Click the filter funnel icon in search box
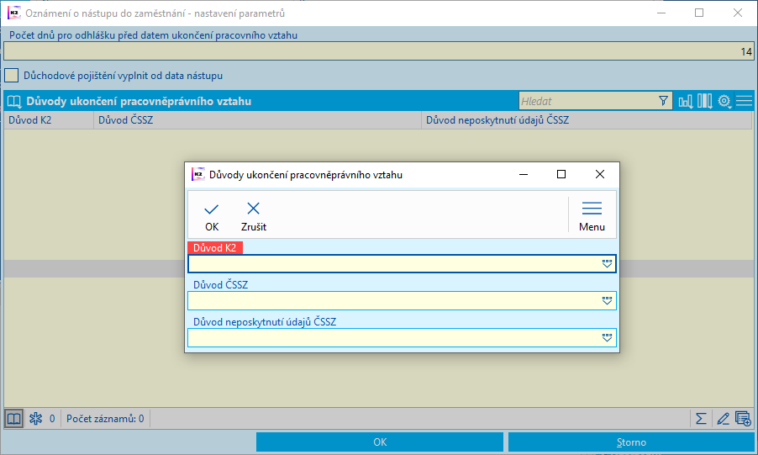The image size is (758, 455). point(663,101)
